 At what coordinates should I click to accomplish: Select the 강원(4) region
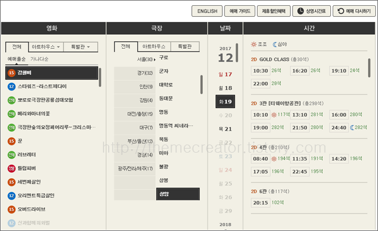point(135,100)
